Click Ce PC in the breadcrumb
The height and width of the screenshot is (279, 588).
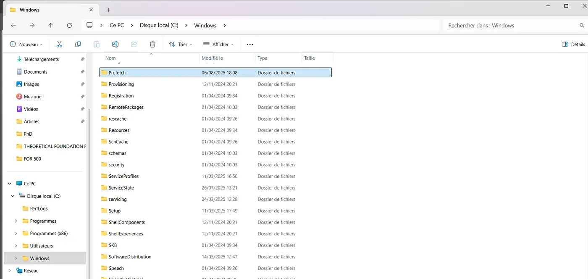tap(117, 25)
